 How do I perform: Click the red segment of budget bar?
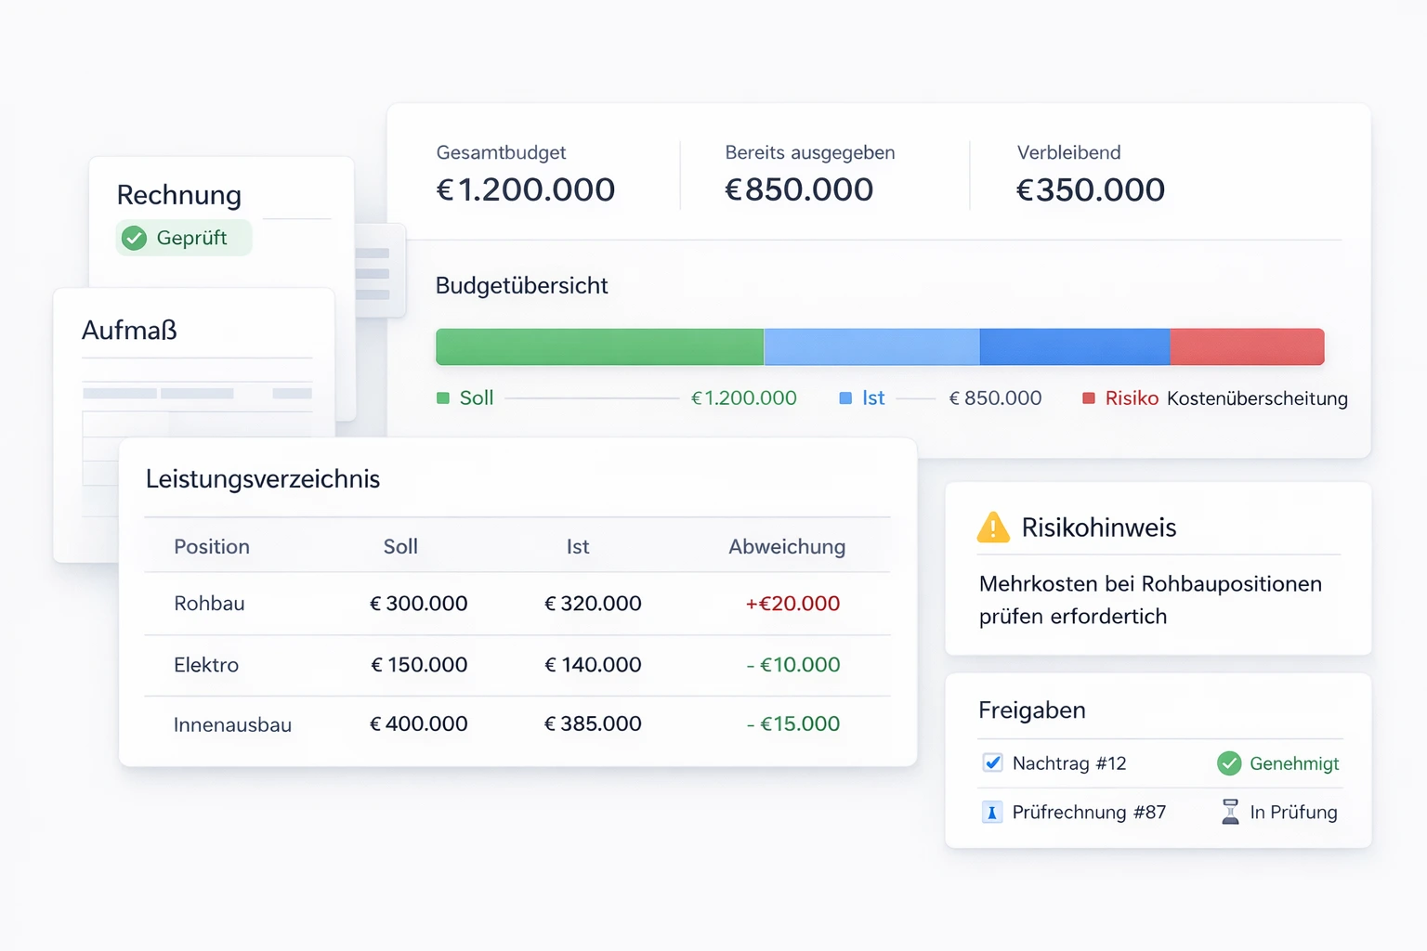click(1246, 346)
